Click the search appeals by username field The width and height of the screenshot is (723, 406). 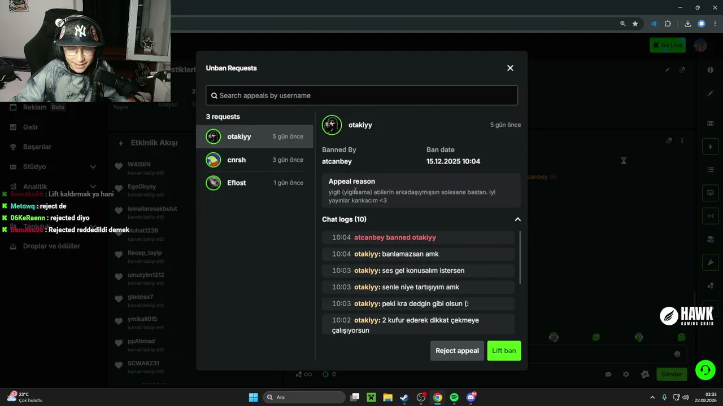click(361, 95)
